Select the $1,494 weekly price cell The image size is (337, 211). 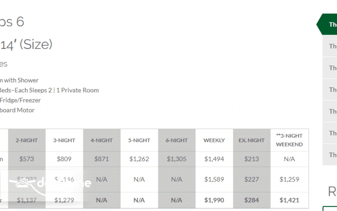pyautogui.click(x=214, y=159)
